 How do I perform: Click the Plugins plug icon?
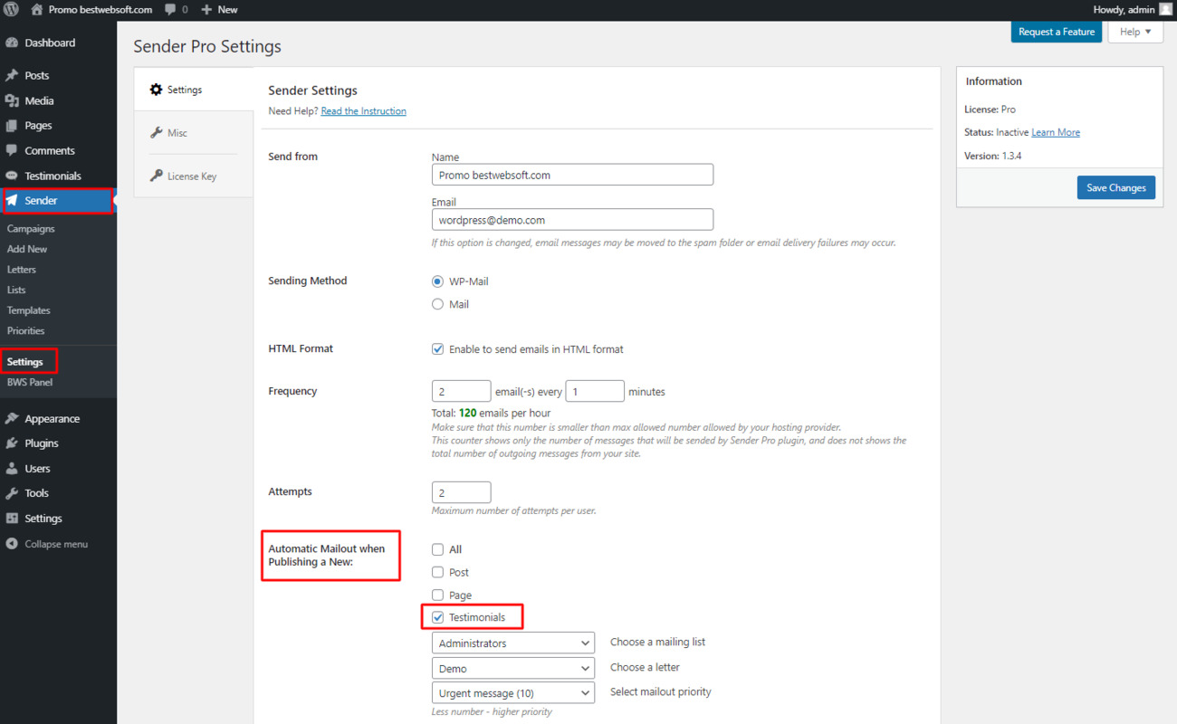(12, 443)
